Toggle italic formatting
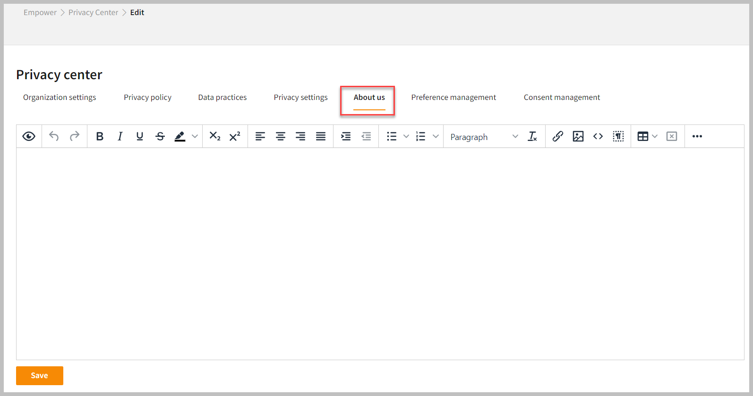 120,136
